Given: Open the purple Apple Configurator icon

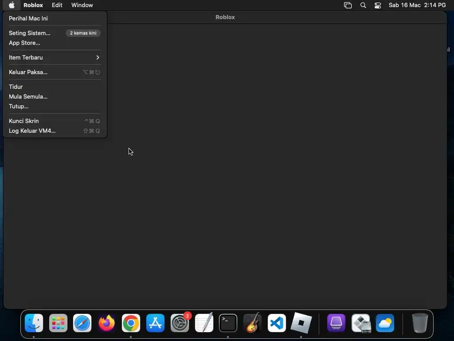Looking at the screenshot, I should pos(336,323).
